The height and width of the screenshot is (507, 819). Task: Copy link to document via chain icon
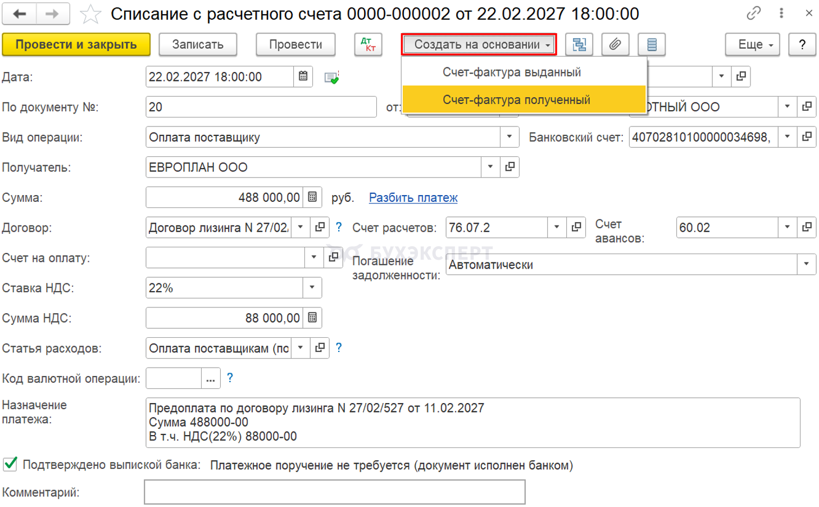coord(754,13)
